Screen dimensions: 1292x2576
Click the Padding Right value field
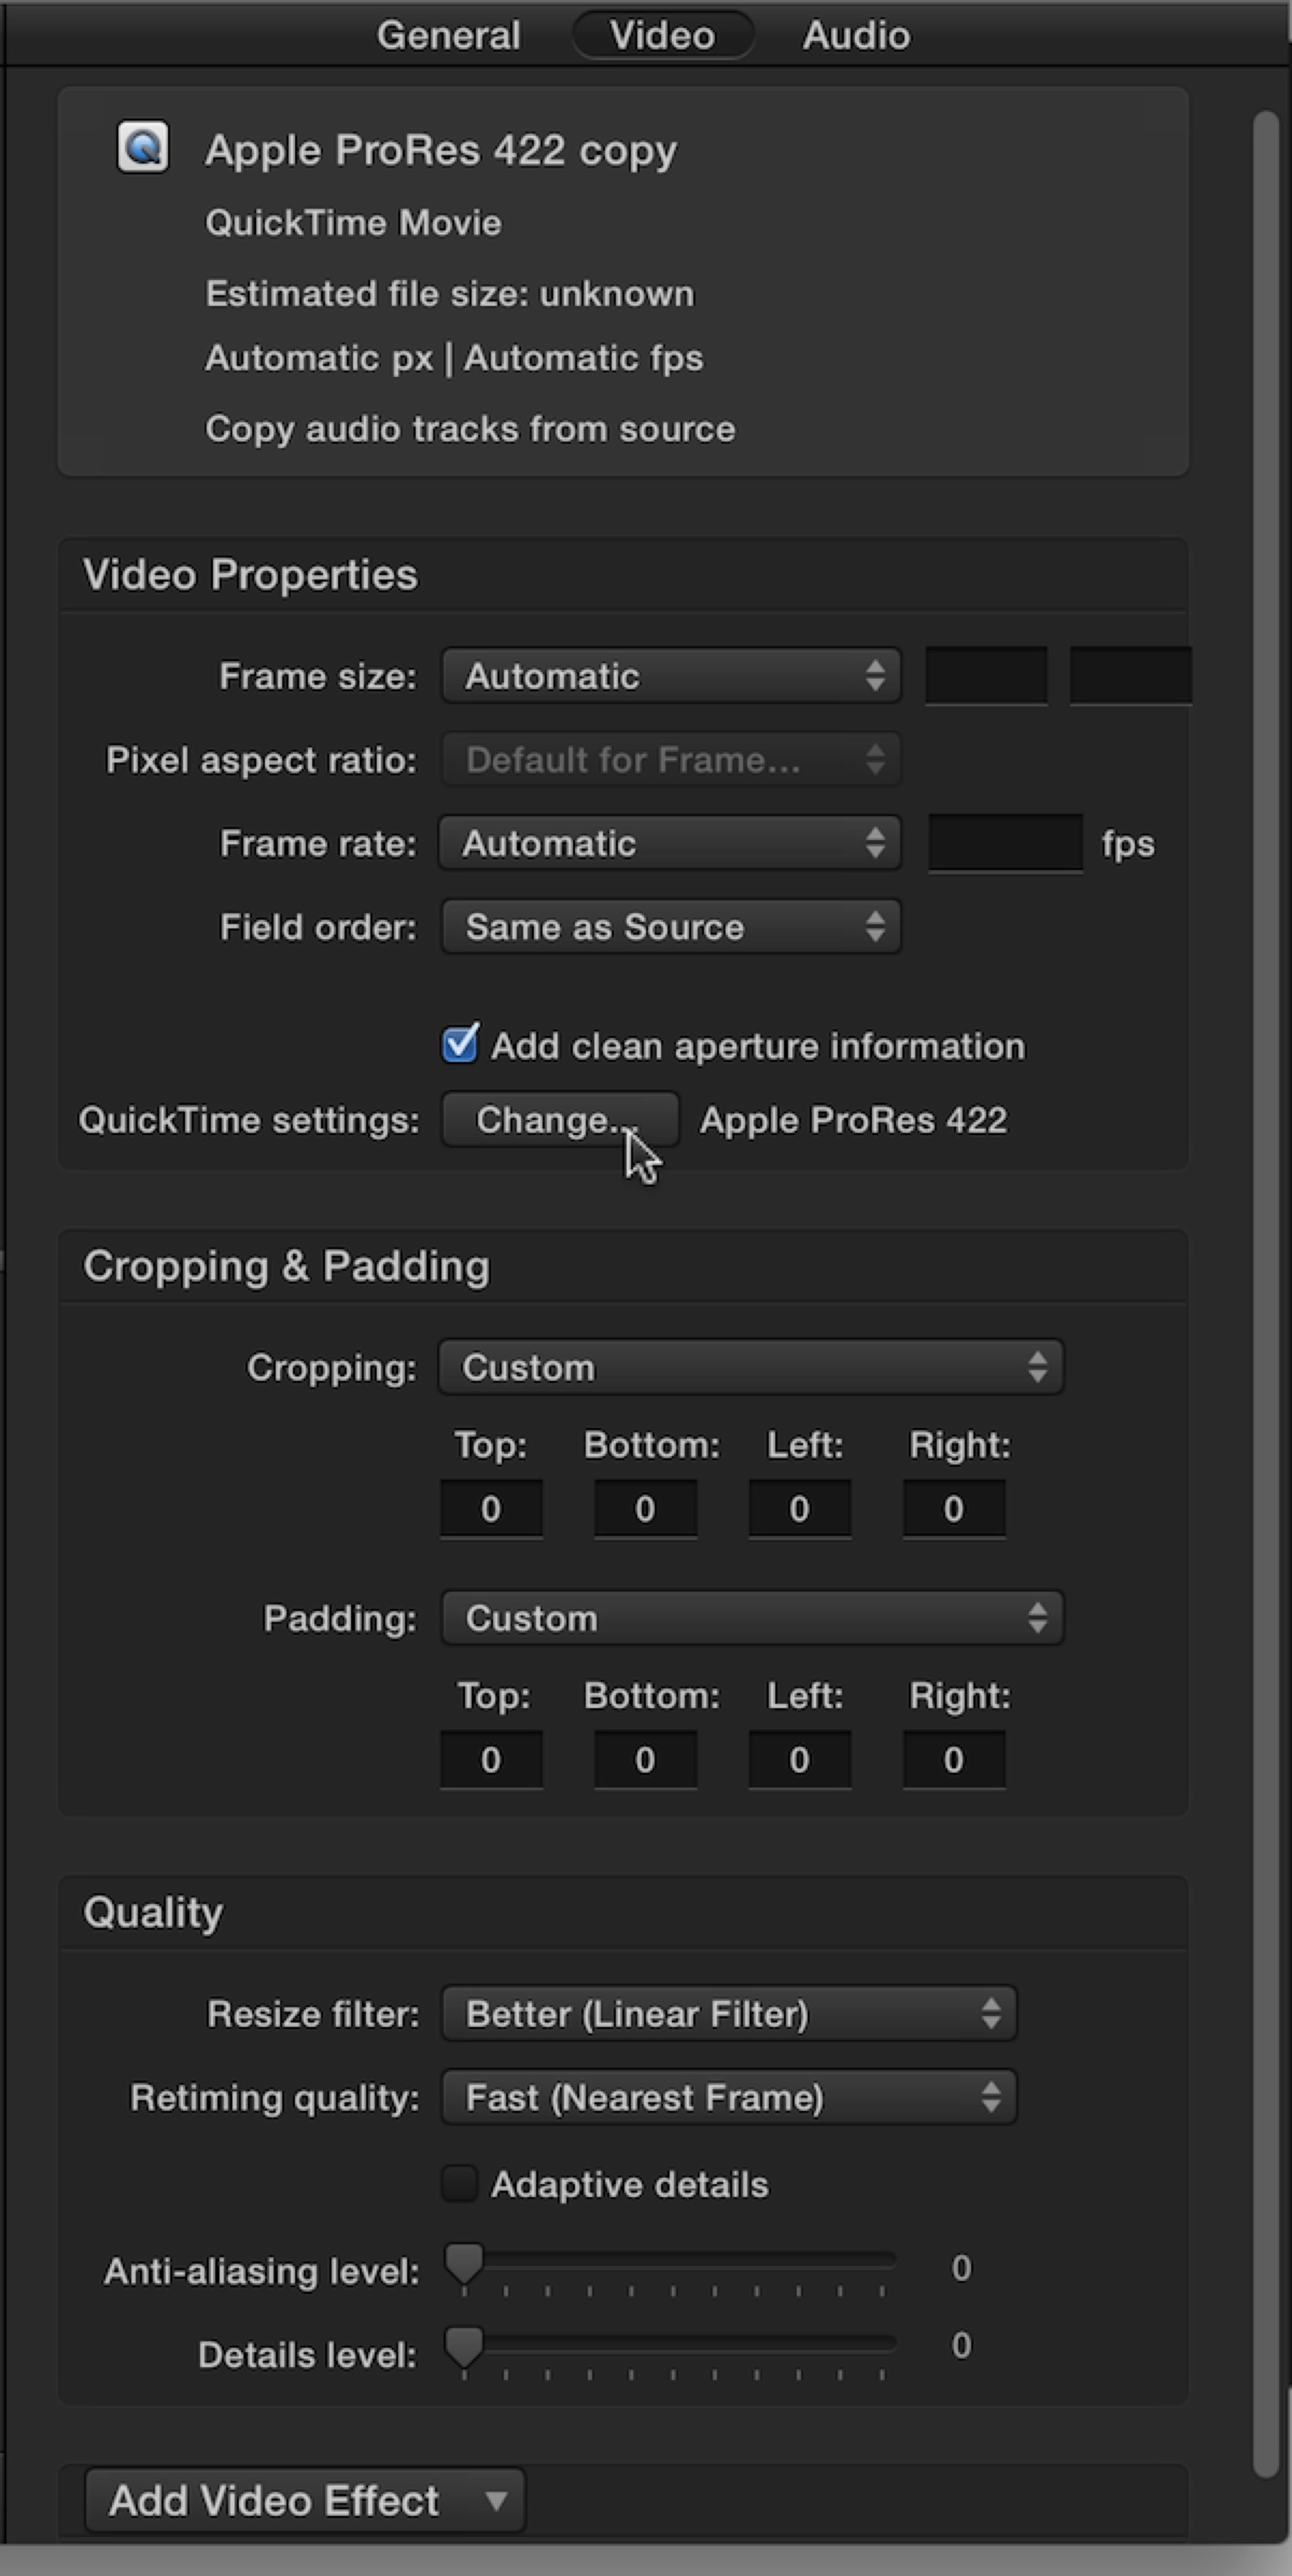tap(954, 1759)
